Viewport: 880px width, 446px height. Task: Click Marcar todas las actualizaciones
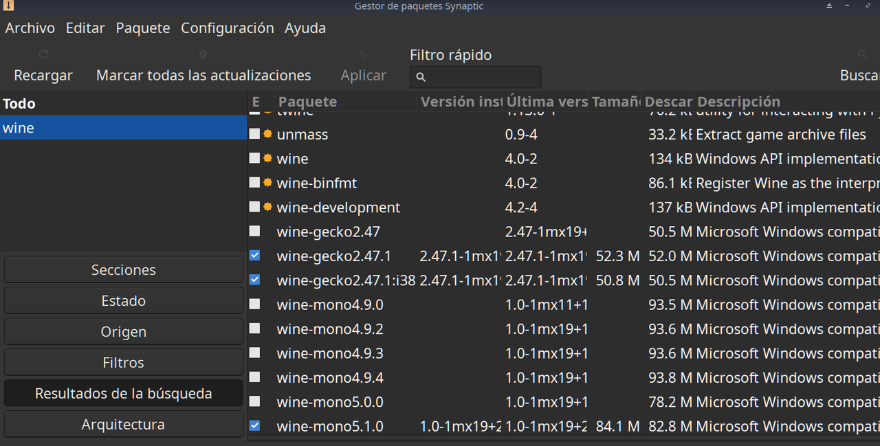[x=203, y=67]
